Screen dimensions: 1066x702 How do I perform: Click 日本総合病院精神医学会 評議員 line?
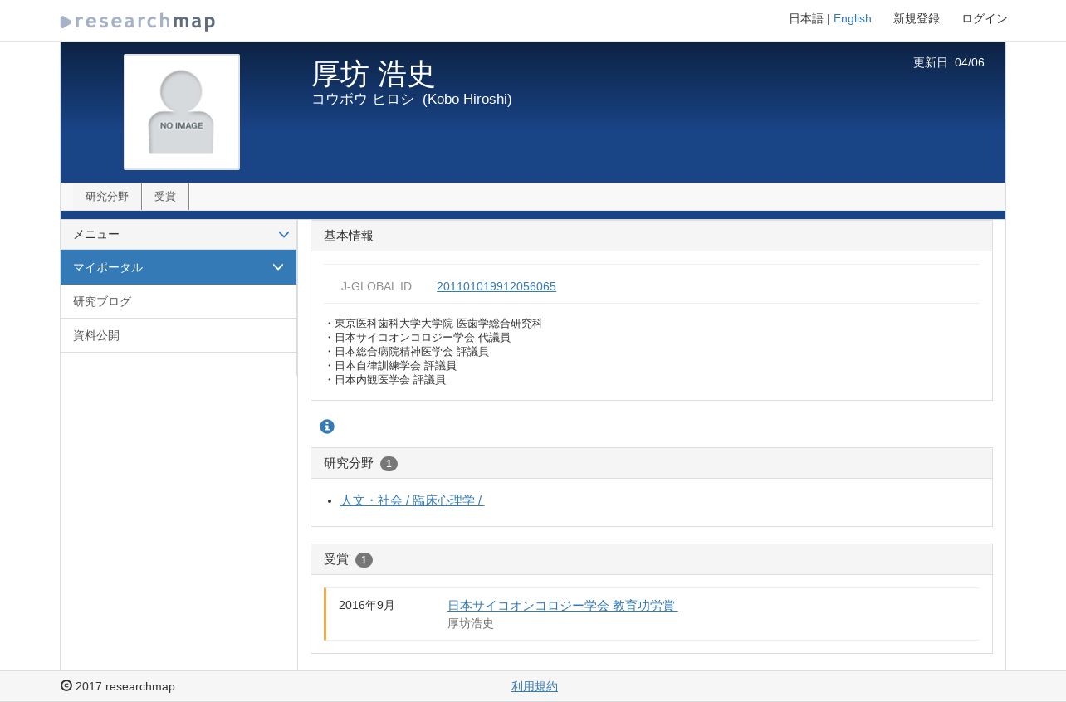pyautogui.click(x=407, y=352)
